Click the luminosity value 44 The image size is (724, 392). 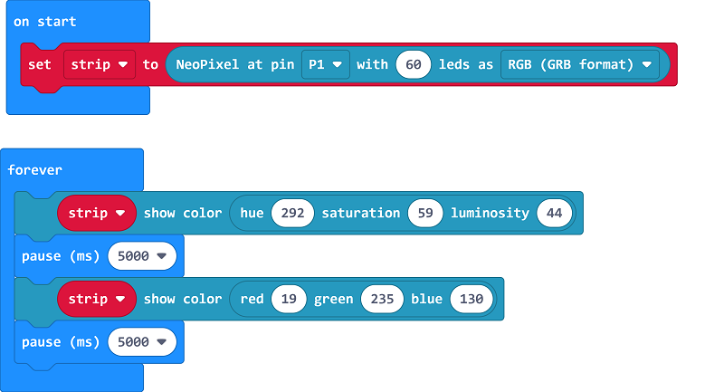click(554, 214)
